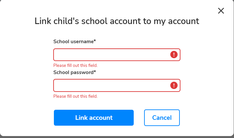Click the dimmed backdrop below the dialog

click(117, 137)
